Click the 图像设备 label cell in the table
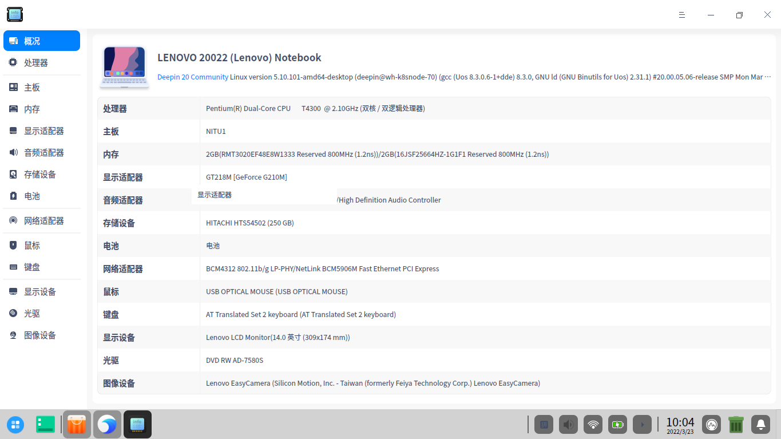781x439 pixels. [149, 383]
